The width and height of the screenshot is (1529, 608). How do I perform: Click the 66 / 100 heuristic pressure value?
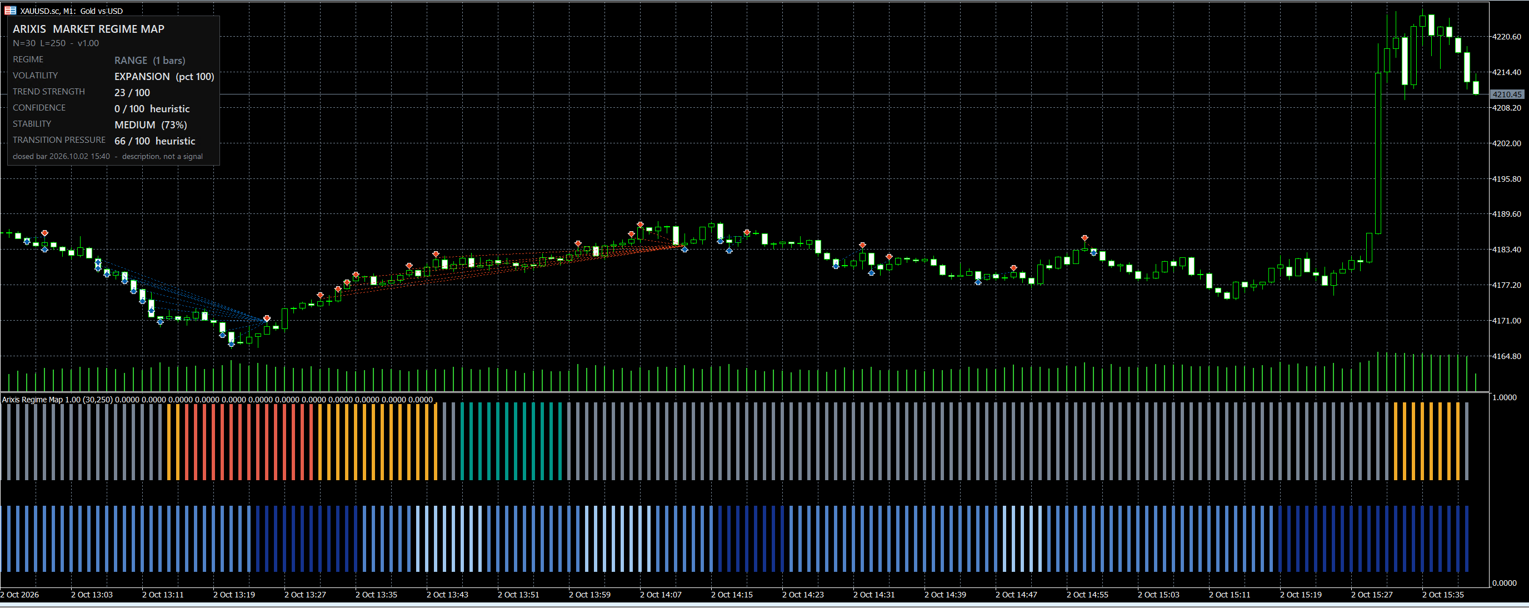pos(154,141)
